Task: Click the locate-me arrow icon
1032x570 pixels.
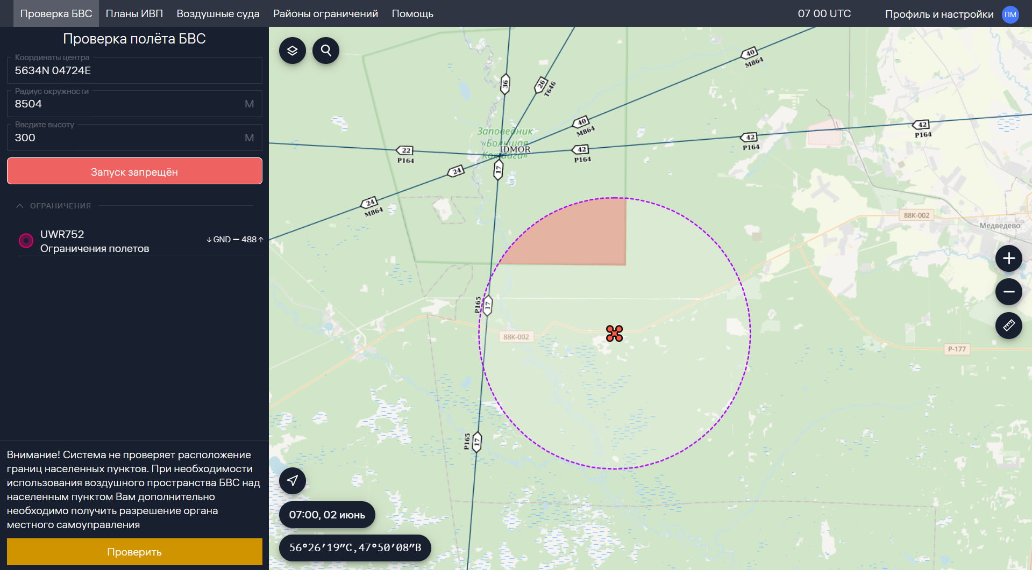Action: point(292,480)
